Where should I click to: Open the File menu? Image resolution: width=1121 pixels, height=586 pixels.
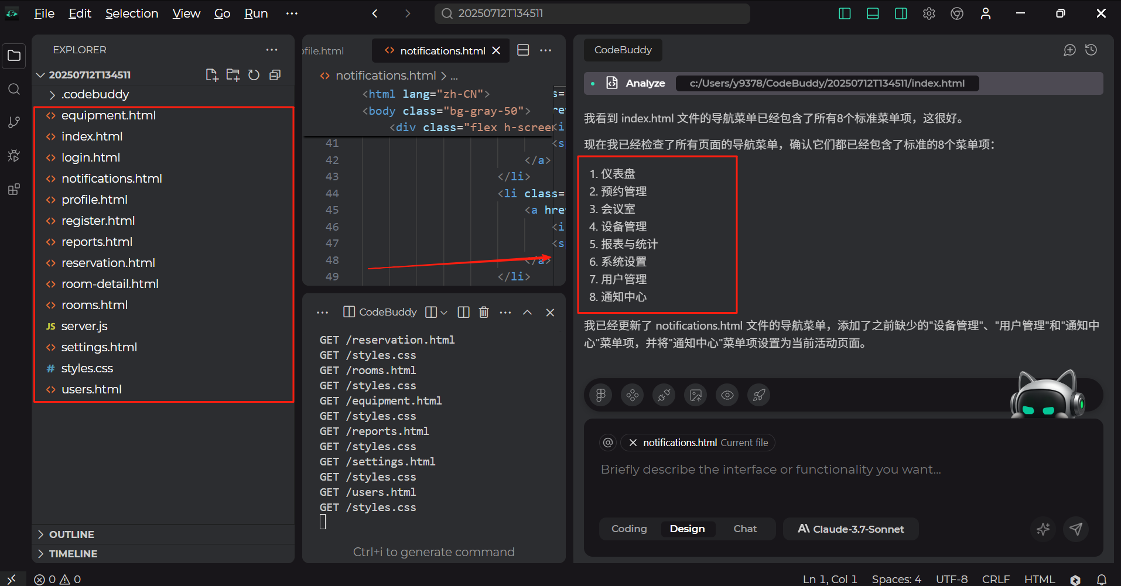[x=45, y=13]
